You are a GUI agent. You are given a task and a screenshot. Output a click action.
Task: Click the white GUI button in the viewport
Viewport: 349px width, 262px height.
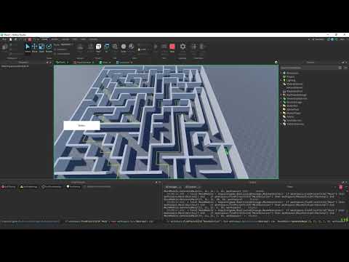81,125
